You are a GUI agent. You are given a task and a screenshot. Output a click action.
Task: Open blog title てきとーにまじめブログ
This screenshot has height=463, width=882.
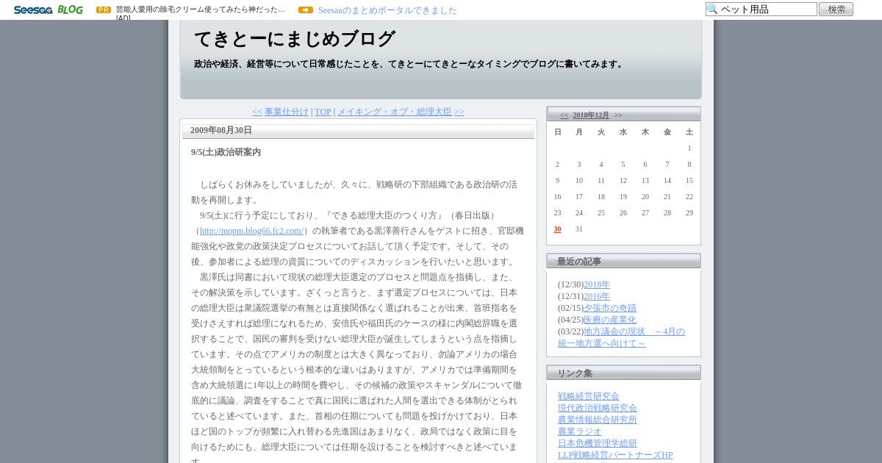[x=295, y=39]
